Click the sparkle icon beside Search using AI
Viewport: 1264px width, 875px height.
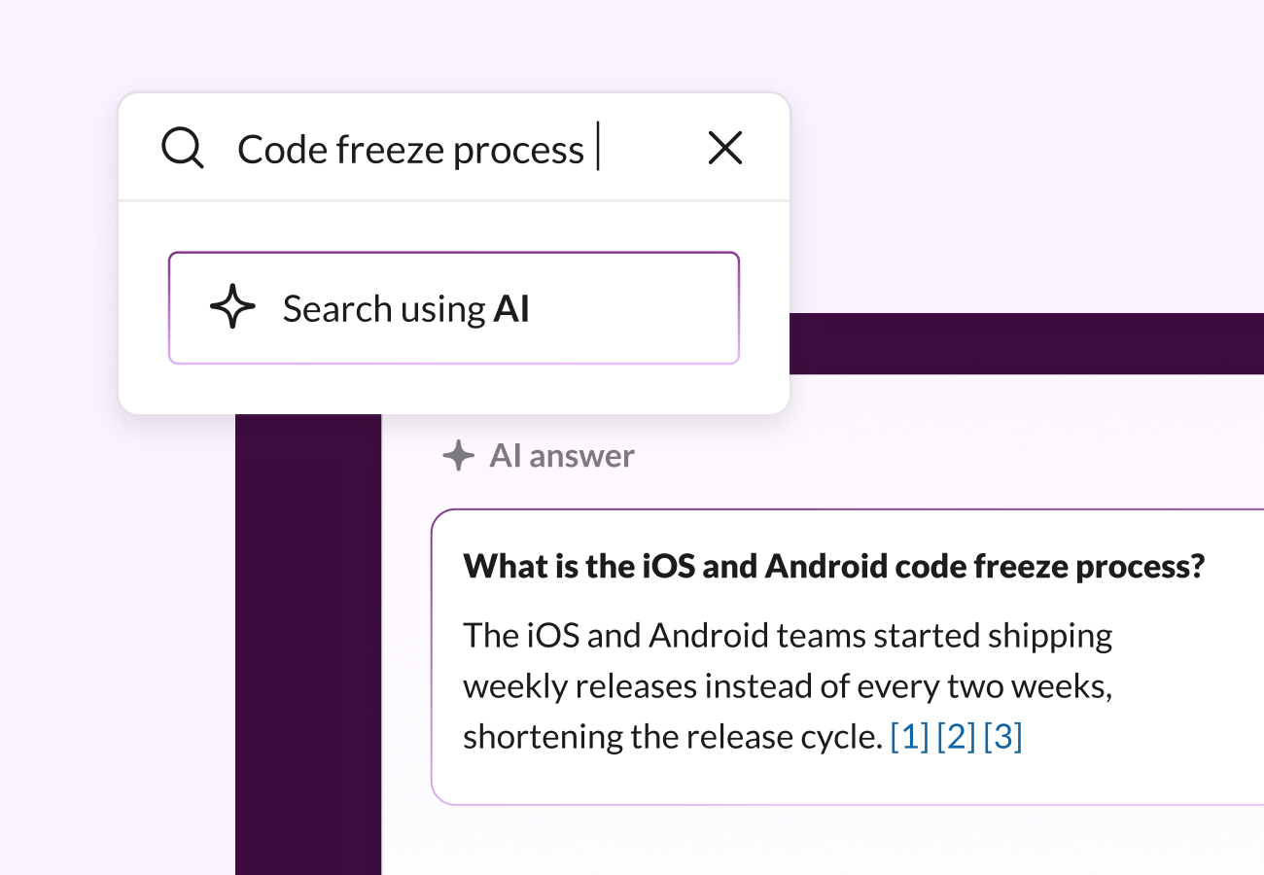pyautogui.click(x=231, y=307)
